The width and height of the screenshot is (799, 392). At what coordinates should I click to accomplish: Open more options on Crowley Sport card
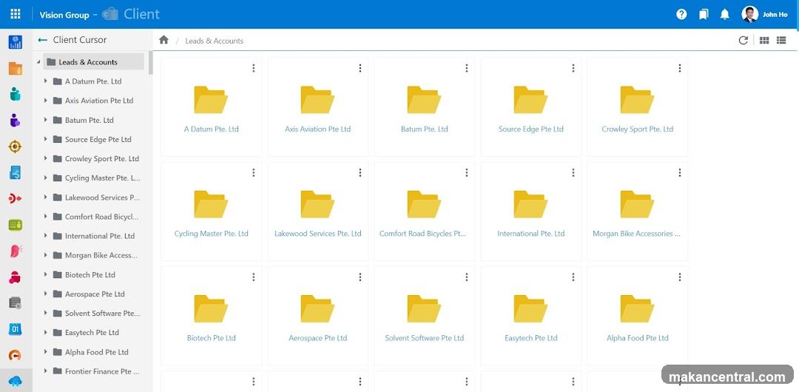tap(679, 68)
